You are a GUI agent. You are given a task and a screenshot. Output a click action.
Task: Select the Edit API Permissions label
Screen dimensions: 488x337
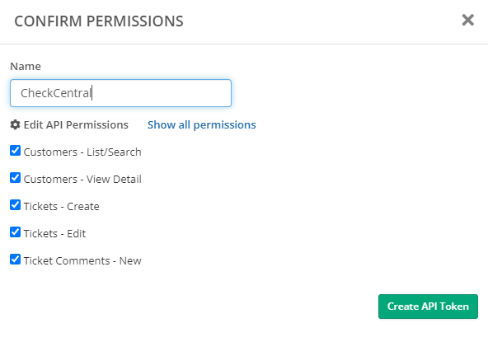pos(76,124)
